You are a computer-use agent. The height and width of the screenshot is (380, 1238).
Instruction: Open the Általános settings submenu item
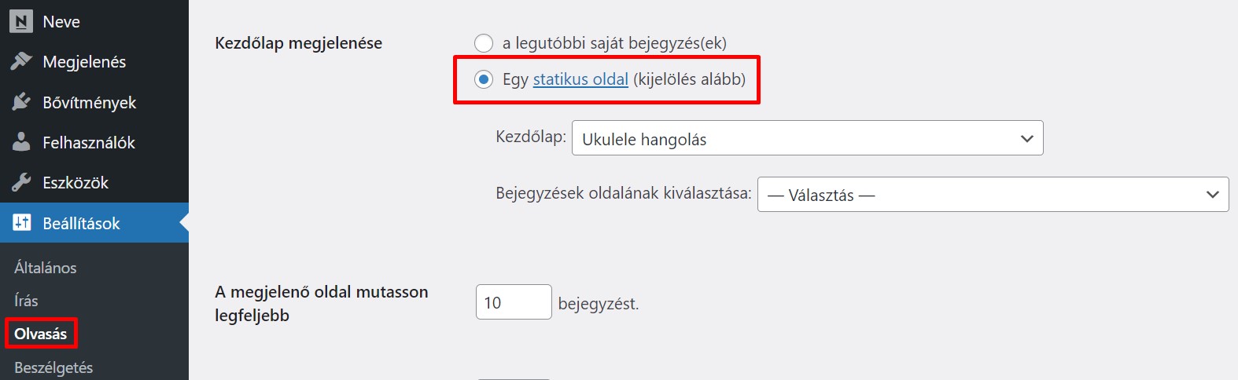pos(46,268)
